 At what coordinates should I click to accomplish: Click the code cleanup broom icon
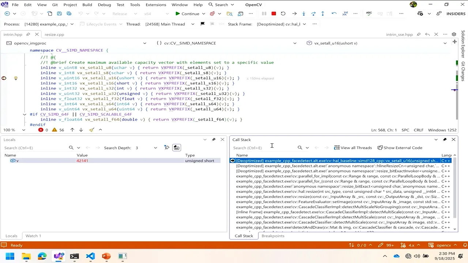point(92,130)
